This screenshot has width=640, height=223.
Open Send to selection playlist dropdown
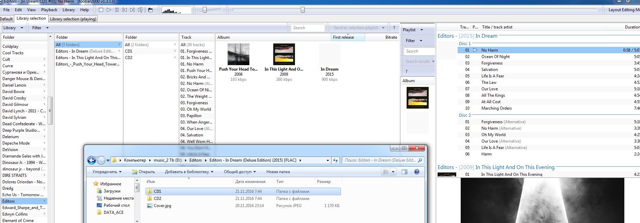point(359,28)
